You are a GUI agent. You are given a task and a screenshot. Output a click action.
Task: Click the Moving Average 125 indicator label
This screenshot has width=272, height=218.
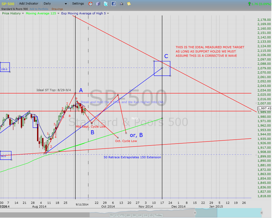tap(41, 13)
